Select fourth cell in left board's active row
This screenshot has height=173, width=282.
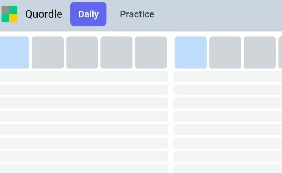[x=117, y=53]
